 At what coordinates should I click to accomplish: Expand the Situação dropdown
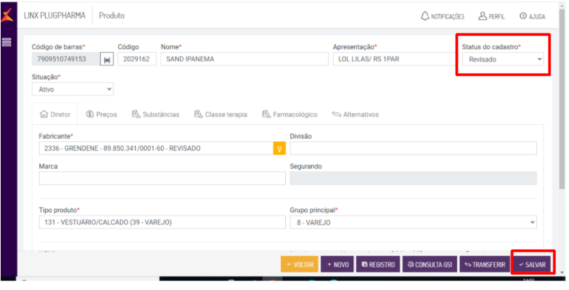[72, 89]
